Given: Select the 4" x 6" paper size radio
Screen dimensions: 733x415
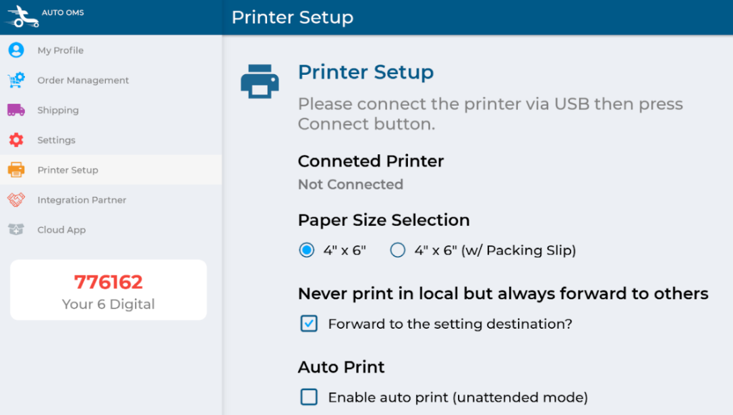Looking at the screenshot, I should (x=307, y=251).
